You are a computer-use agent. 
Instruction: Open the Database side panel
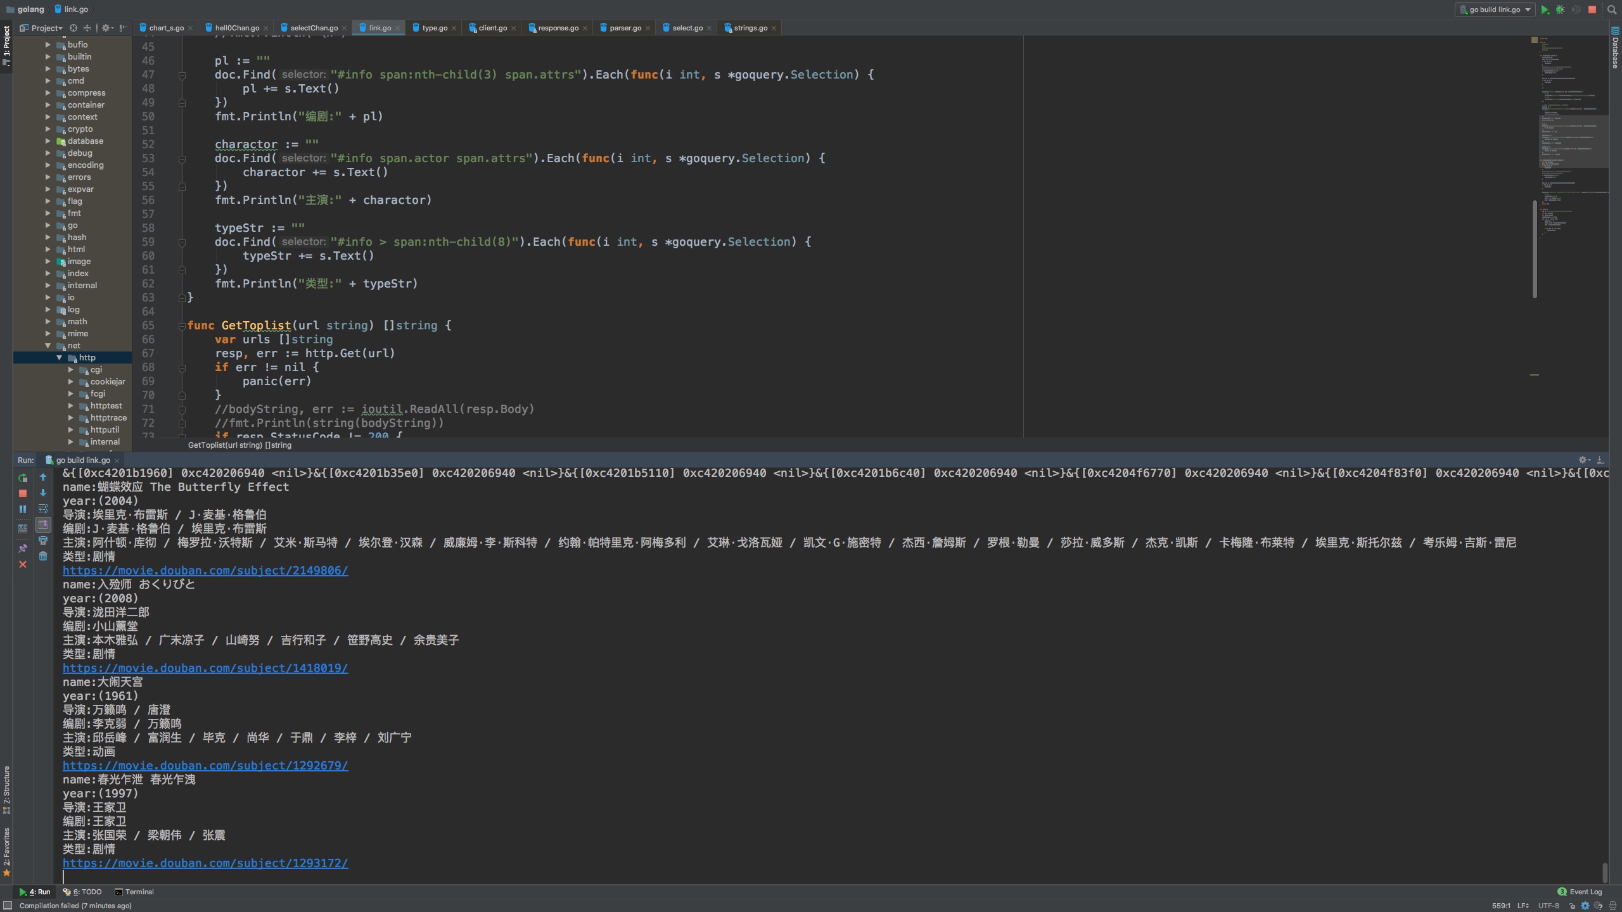[x=1615, y=47]
